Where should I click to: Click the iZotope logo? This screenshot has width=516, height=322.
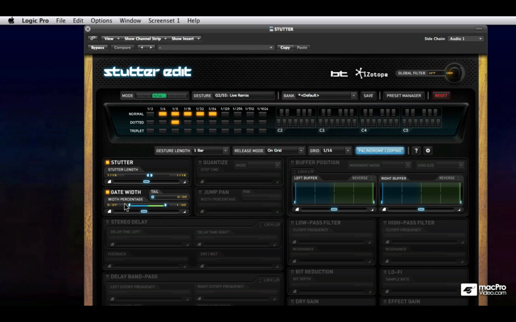372,73
